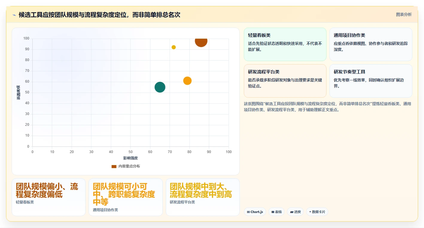Image resolution: width=424 pixels, height=228 pixels.
Task: Click the 内容重点分布 legend label
Action: click(129, 166)
